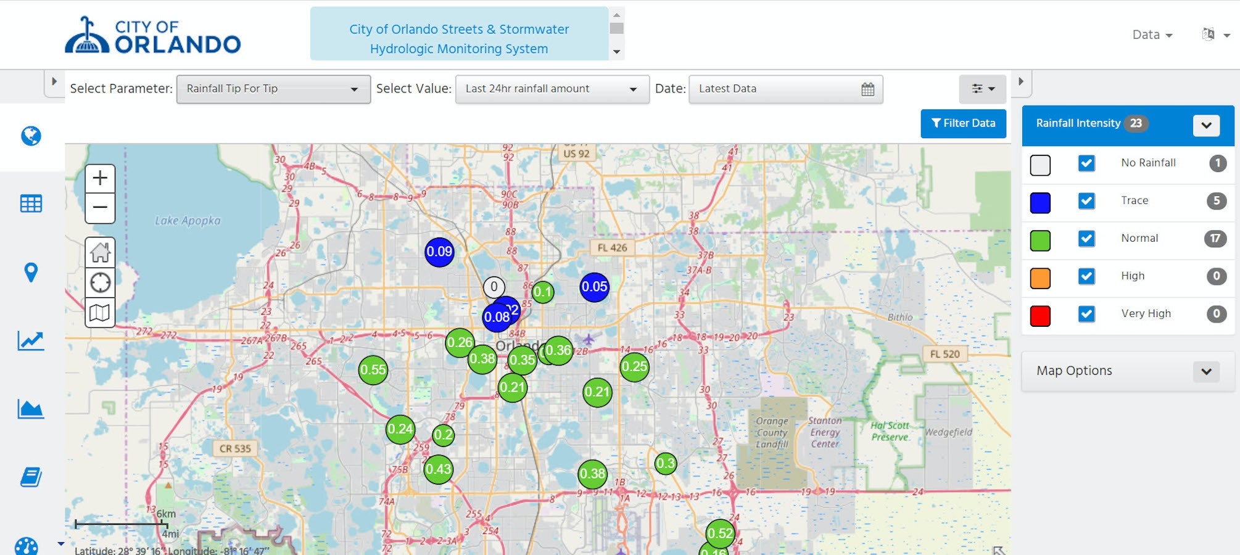Click the red Very High swatch
1240x555 pixels.
point(1040,316)
